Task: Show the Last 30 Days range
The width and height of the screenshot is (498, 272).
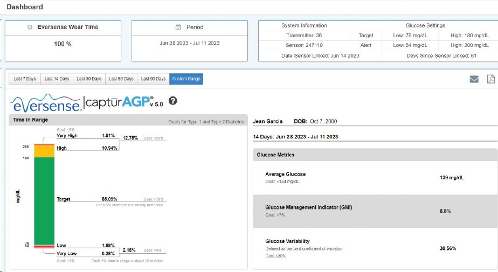Action: tap(89, 79)
